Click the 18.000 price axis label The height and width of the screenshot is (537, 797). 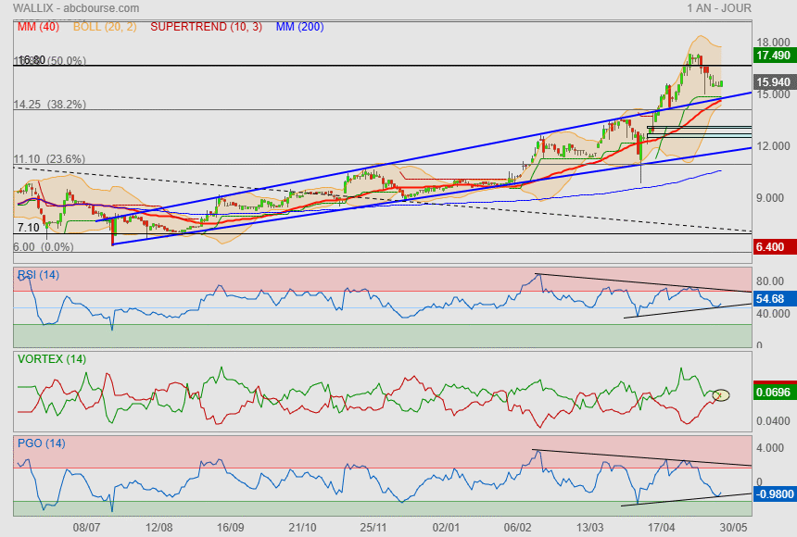(773, 43)
